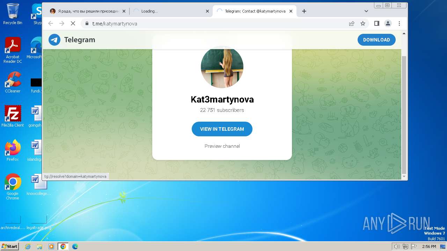Switch to the Loading... tab
Image resolution: width=447 pixels, height=251 pixels.
(x=171, y=11)
